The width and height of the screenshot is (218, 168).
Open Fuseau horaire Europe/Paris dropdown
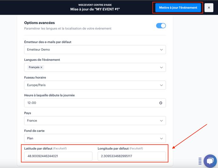click(x=95, y=85)
